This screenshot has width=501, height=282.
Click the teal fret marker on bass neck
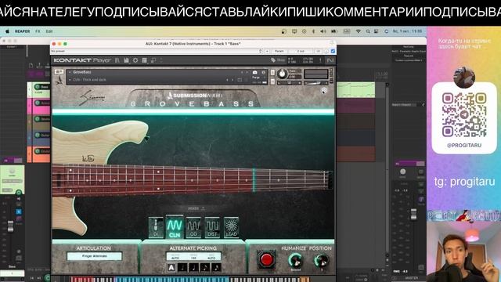click(254, 180)
